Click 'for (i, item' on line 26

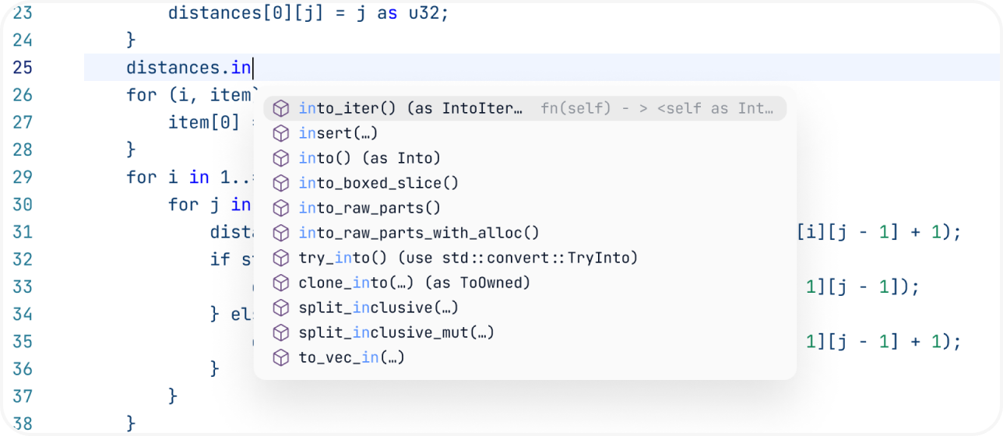point(192,95)
